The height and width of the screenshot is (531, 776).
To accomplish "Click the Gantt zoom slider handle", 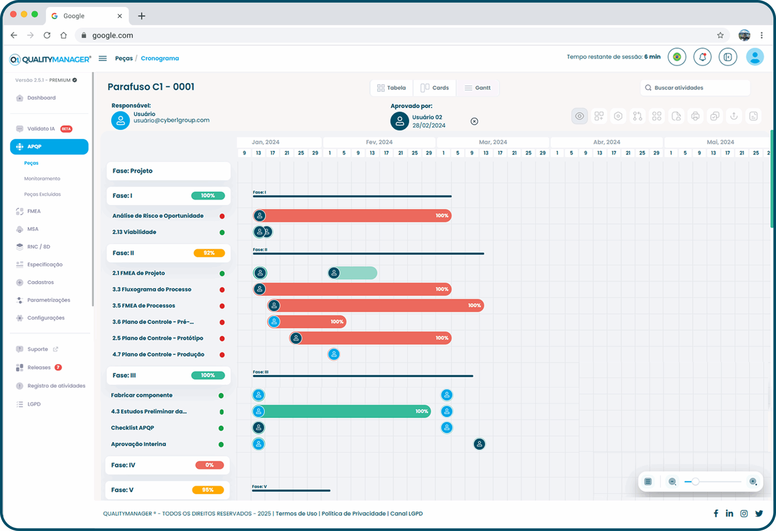I will click(x=695, y=481).
